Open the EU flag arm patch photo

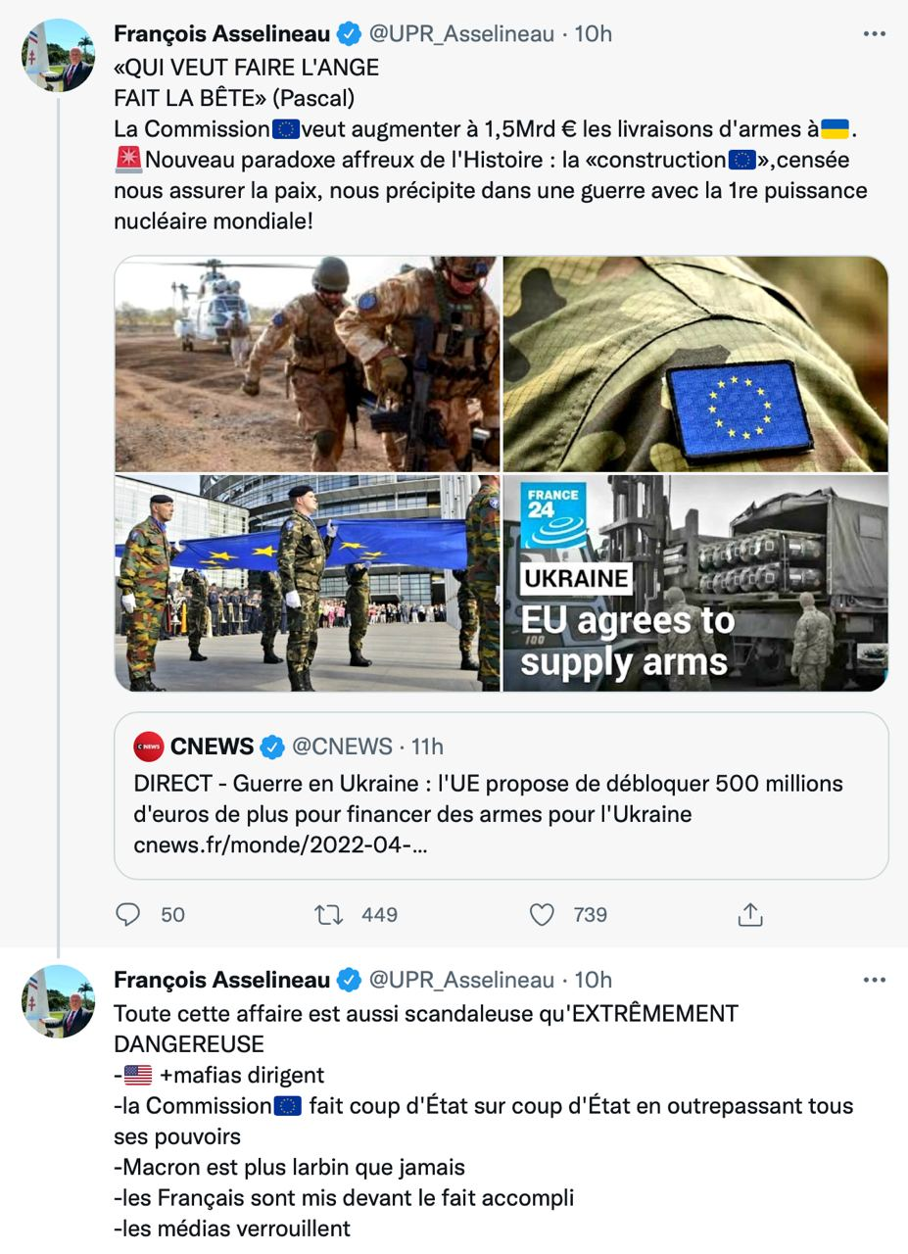(x=695, y=364)
